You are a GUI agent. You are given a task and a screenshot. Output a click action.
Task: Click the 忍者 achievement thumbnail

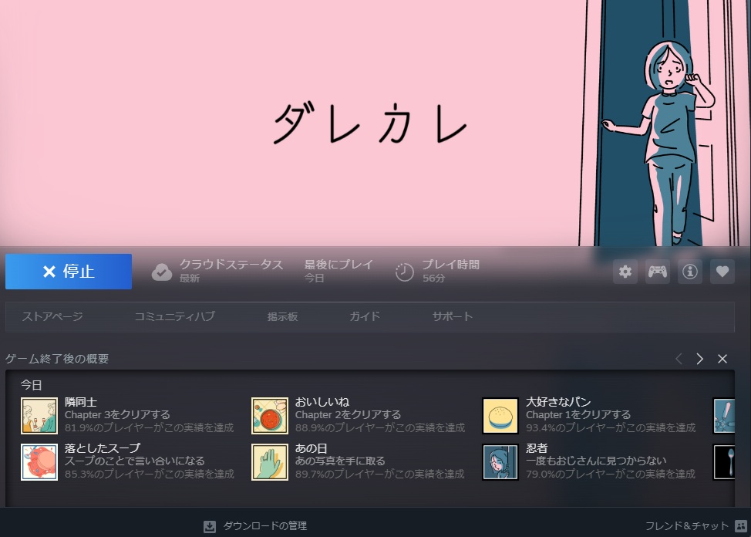coord(500,461)
